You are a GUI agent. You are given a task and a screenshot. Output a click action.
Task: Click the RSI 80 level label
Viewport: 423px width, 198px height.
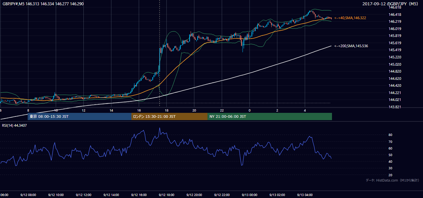[x=391, y=135]
